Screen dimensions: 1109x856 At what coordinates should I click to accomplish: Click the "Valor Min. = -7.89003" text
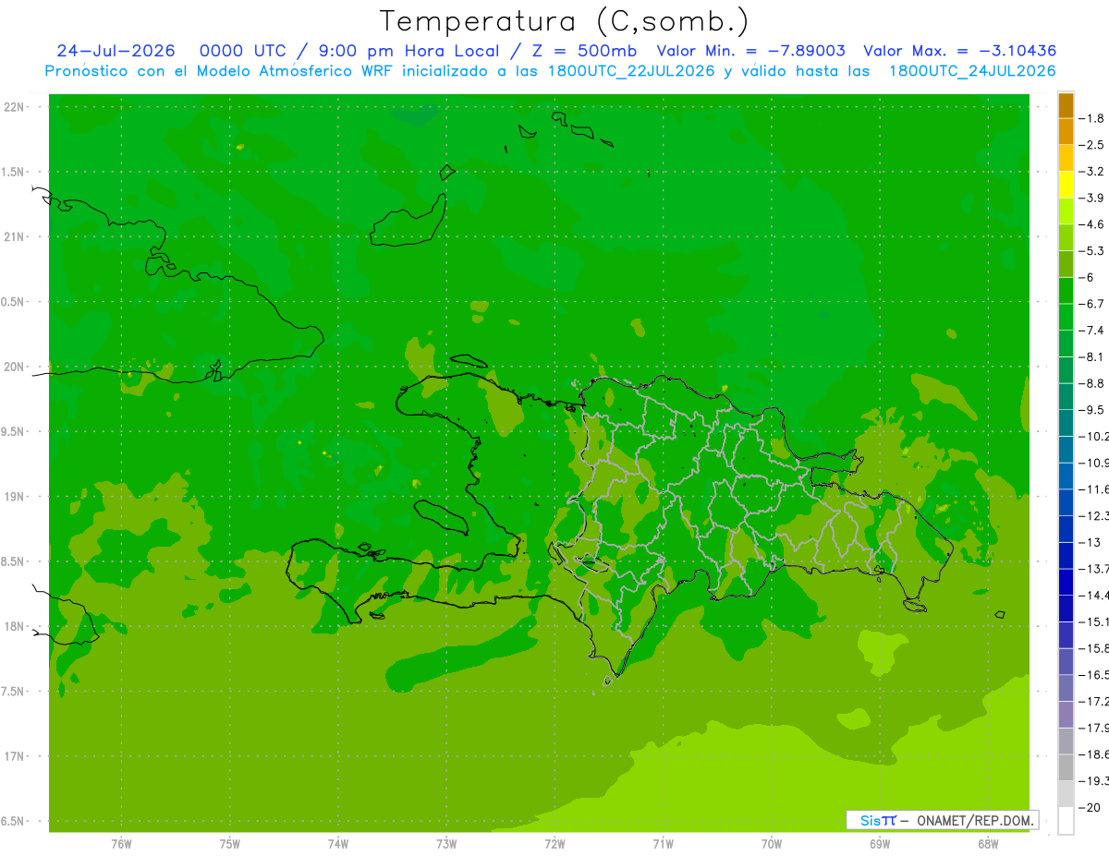pos(749,51)
